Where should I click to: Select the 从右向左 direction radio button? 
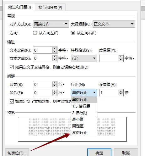pyautogui.click(x=35, y=33)
